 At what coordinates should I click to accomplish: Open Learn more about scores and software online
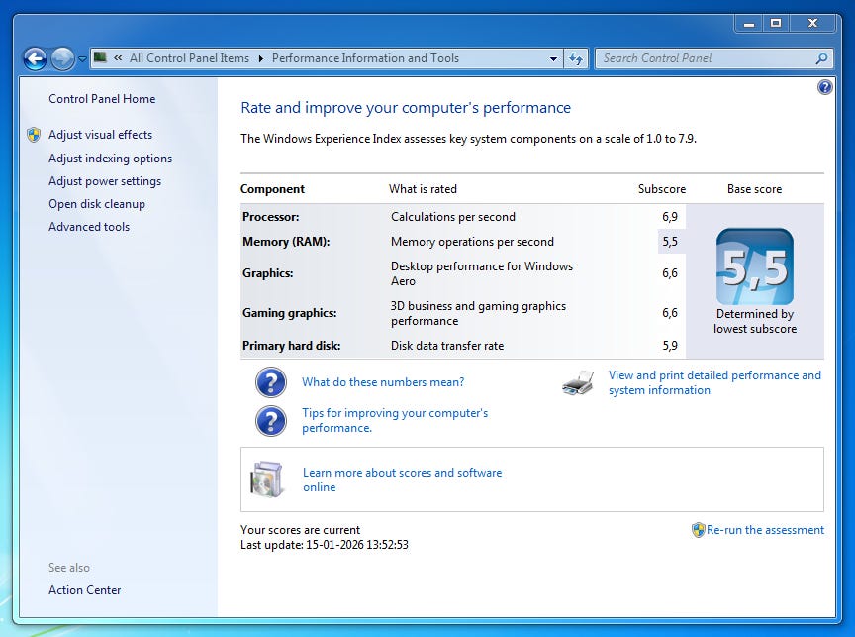point(403,479)
